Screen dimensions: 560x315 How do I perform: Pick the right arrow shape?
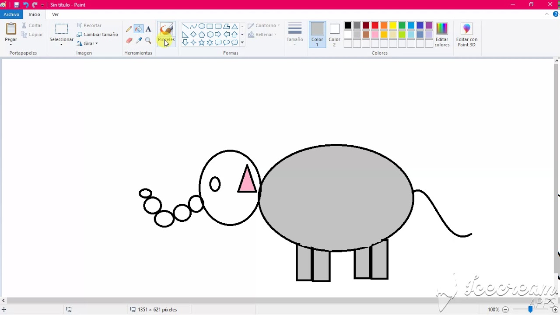tap(218, 35)
